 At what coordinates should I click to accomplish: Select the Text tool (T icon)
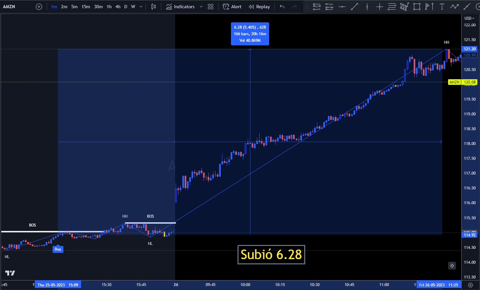click(442, 7)
